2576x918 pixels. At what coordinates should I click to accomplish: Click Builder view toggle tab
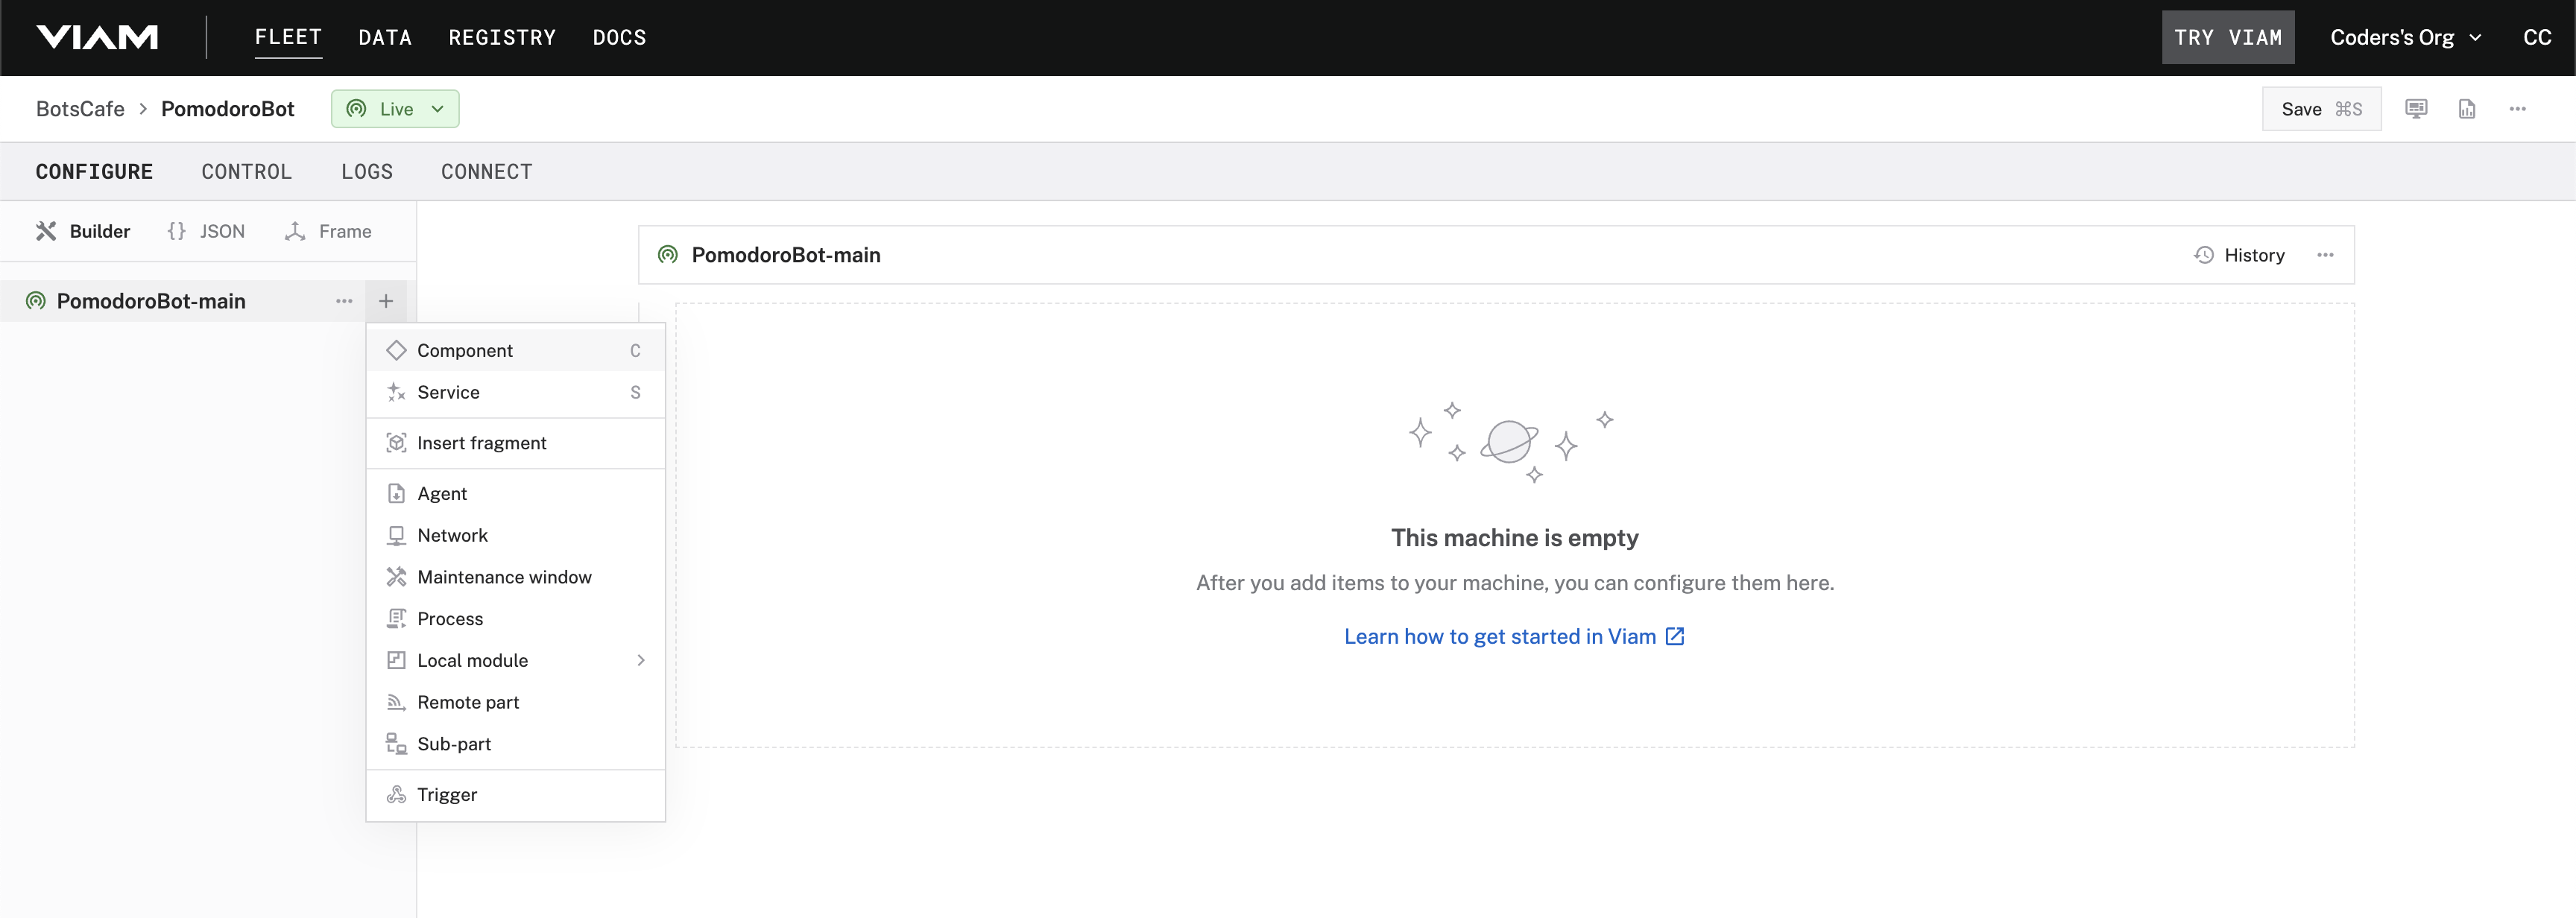80,230
